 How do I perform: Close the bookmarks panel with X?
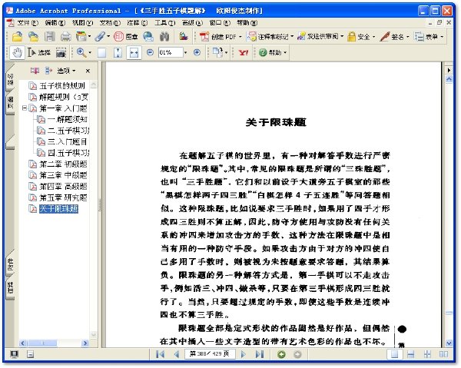[88, 71]
